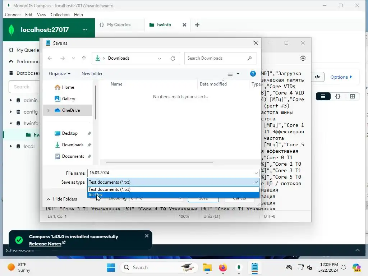
Task: Open Notepad taskbar icon
Action: click(x=255, y=267)
